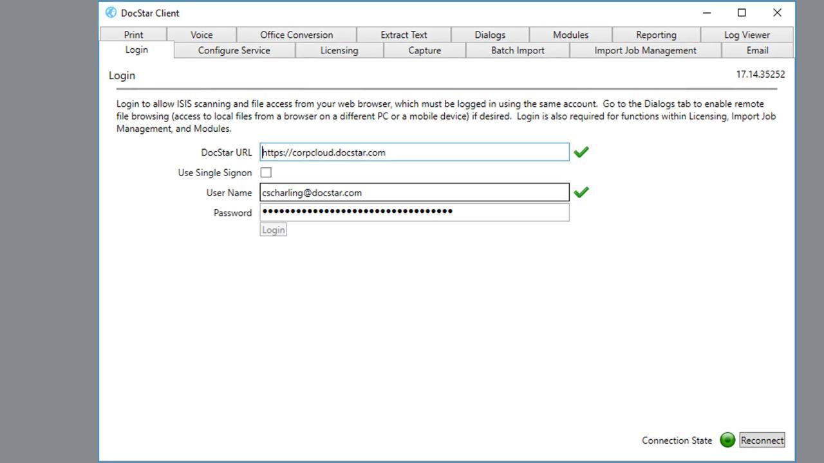Open the Configure Service tab

[234, 50]
